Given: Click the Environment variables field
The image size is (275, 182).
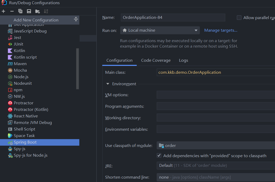Looking at the screenshot, I should (216, 129).
